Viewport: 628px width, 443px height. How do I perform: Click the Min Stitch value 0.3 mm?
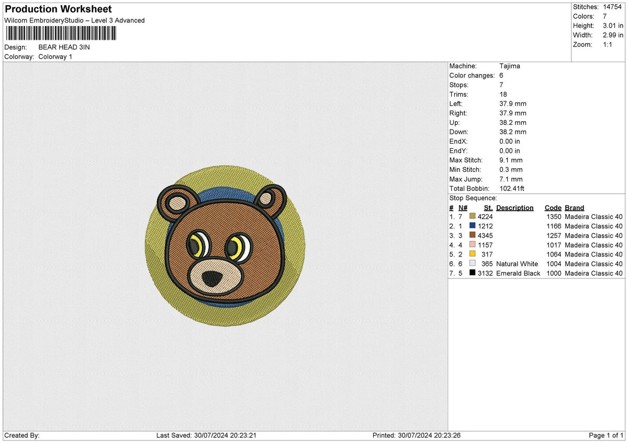click(511, 170)
